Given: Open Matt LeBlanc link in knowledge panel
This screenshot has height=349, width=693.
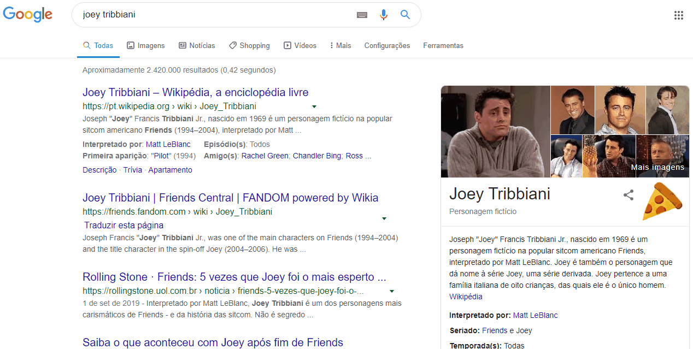Looking at the screenshot, I should pos(535,315).
